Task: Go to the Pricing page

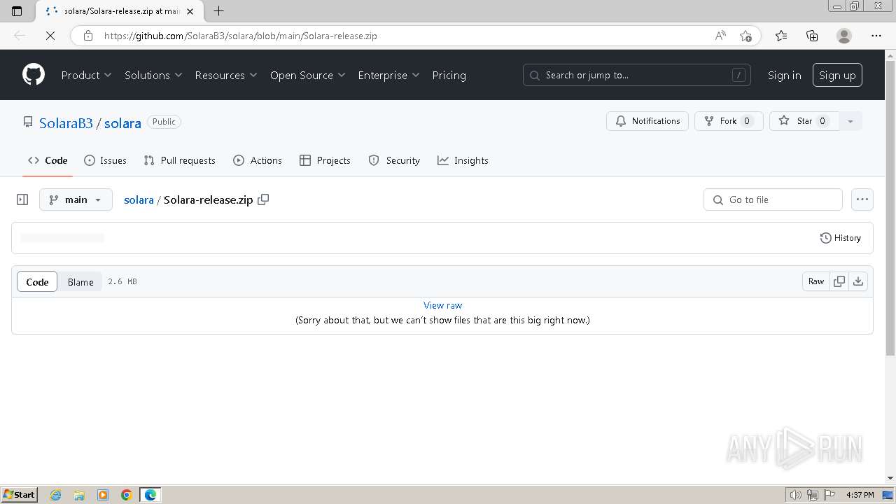Action: click(449, 75)
